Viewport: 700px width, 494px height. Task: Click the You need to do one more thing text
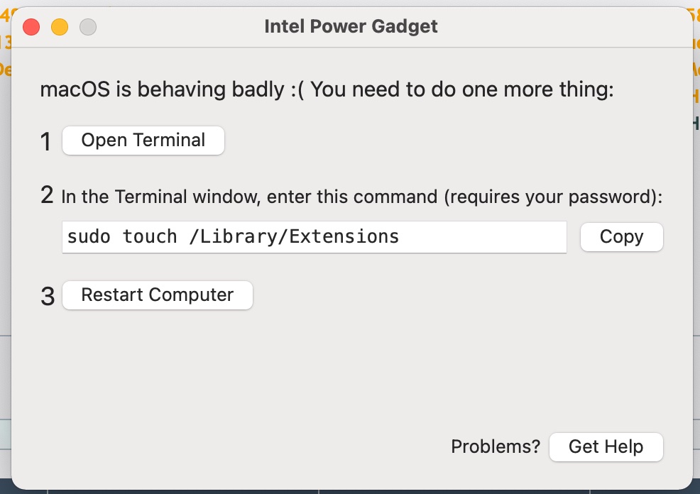click(x=462, y=90)
